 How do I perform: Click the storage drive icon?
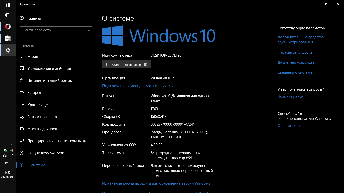22,105
